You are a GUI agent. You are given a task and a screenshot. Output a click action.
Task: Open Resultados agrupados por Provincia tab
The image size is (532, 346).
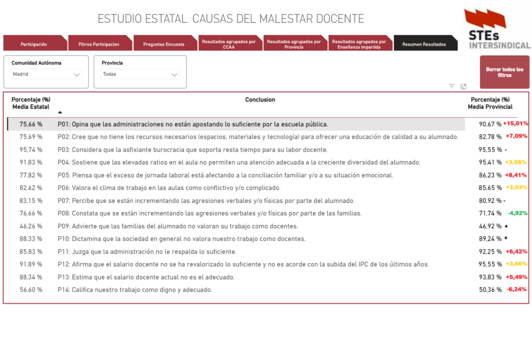294,44
